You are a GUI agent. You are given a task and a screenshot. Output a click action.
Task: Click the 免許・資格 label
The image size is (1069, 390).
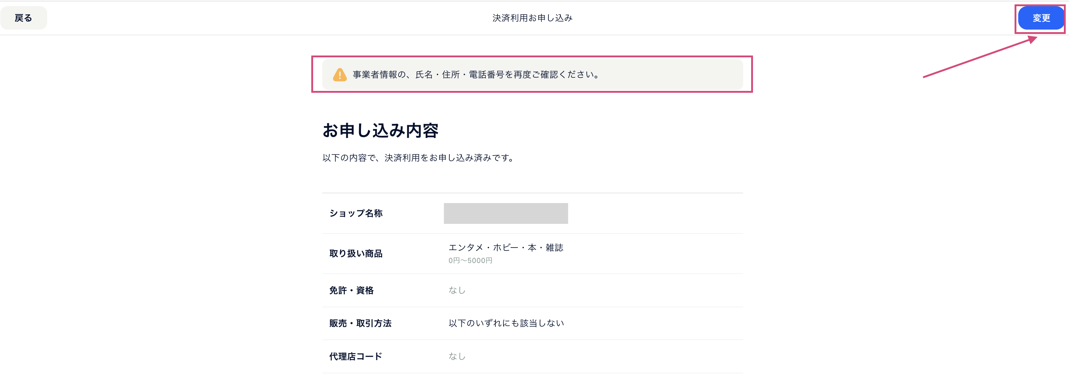click(x=351, y=290)
